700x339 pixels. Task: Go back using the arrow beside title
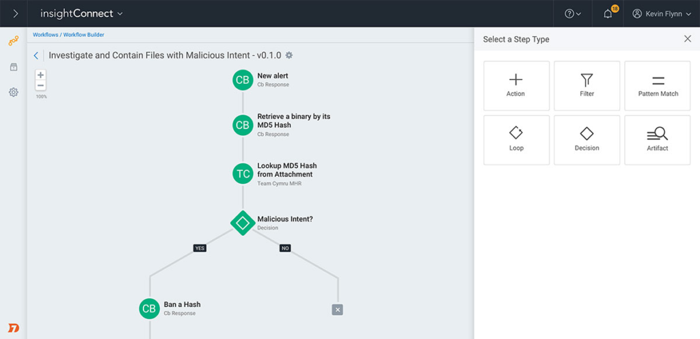pos(36,55)
